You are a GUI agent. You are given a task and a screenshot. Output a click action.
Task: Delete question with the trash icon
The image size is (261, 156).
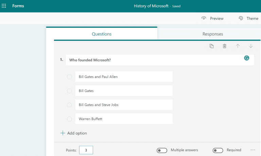click(224, 46)
